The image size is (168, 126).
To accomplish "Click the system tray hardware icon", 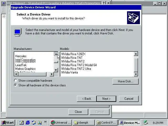I will [x=146, y=123].
